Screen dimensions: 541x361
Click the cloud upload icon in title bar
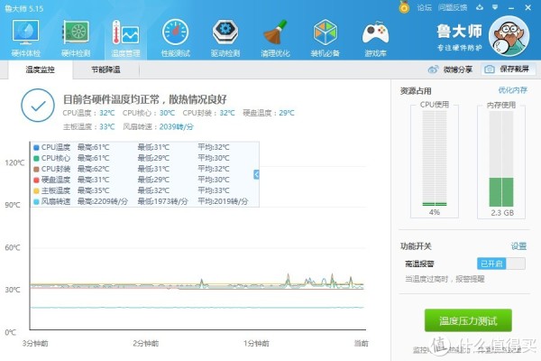pyautogui.click(x=480, y=7)
